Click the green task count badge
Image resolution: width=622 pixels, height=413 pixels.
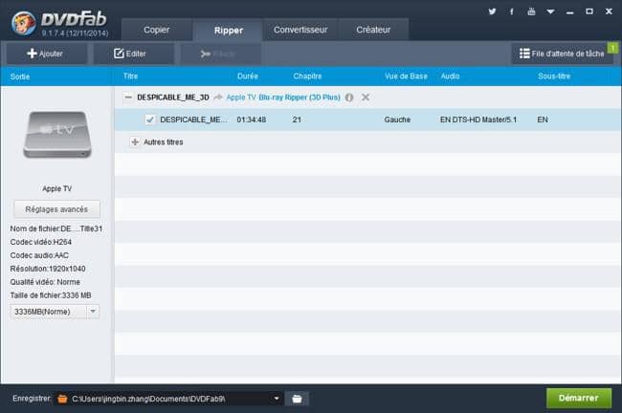[x=612, y=48]
